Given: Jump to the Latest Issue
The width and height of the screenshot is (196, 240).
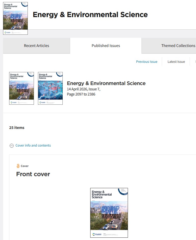Looking at the screenshot, I should pos(176,62).
